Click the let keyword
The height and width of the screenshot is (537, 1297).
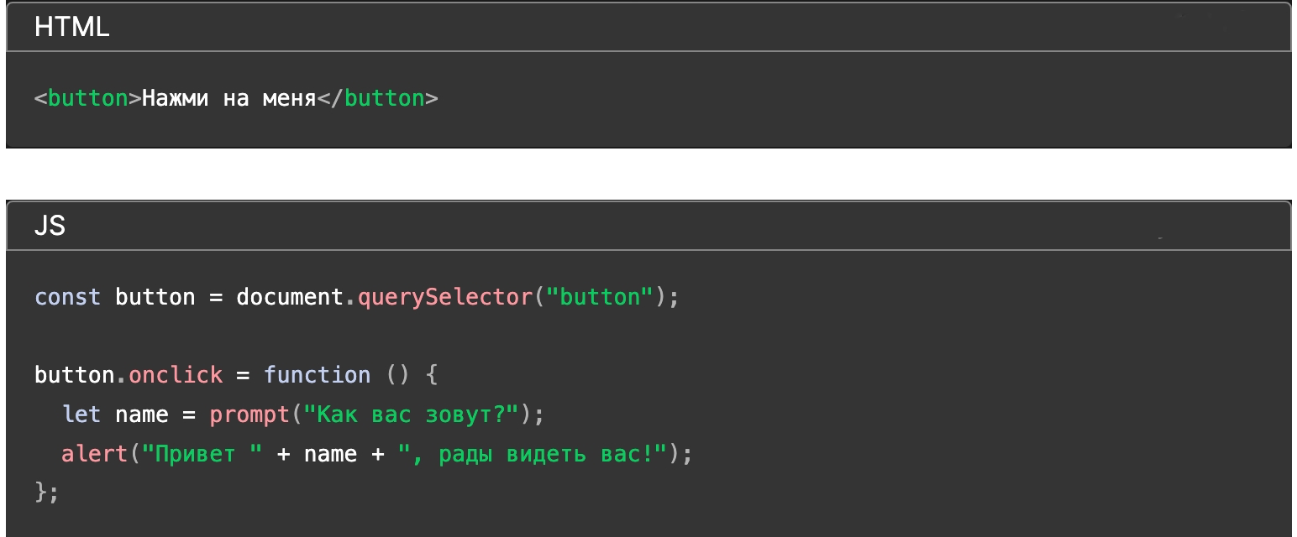(x=81, y=414)
